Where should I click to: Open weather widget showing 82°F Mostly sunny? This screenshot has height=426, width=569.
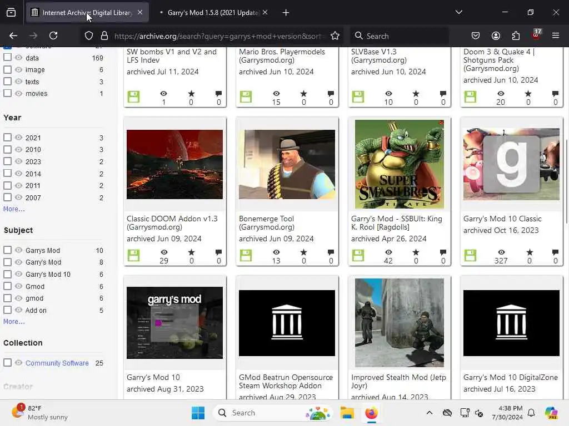39,413
